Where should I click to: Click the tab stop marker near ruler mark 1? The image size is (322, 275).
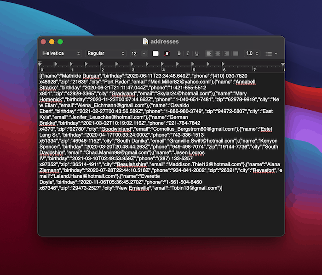point(71,64)
